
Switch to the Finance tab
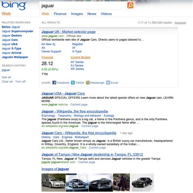tap(60, 14)
